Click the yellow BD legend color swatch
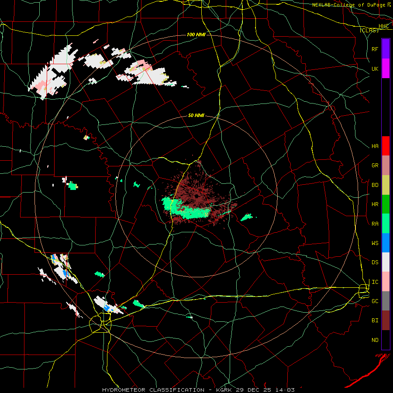The height and width of the screenshot is (393, 393). click(386, 185)
